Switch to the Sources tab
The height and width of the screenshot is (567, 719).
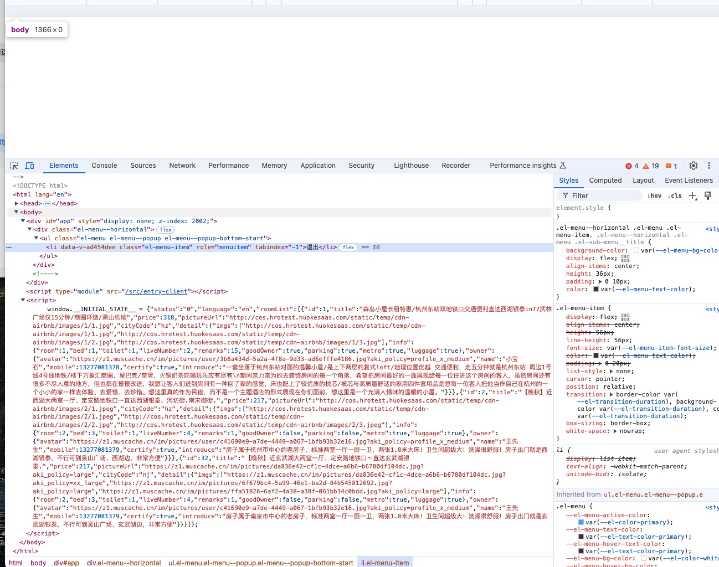point(143,166)
